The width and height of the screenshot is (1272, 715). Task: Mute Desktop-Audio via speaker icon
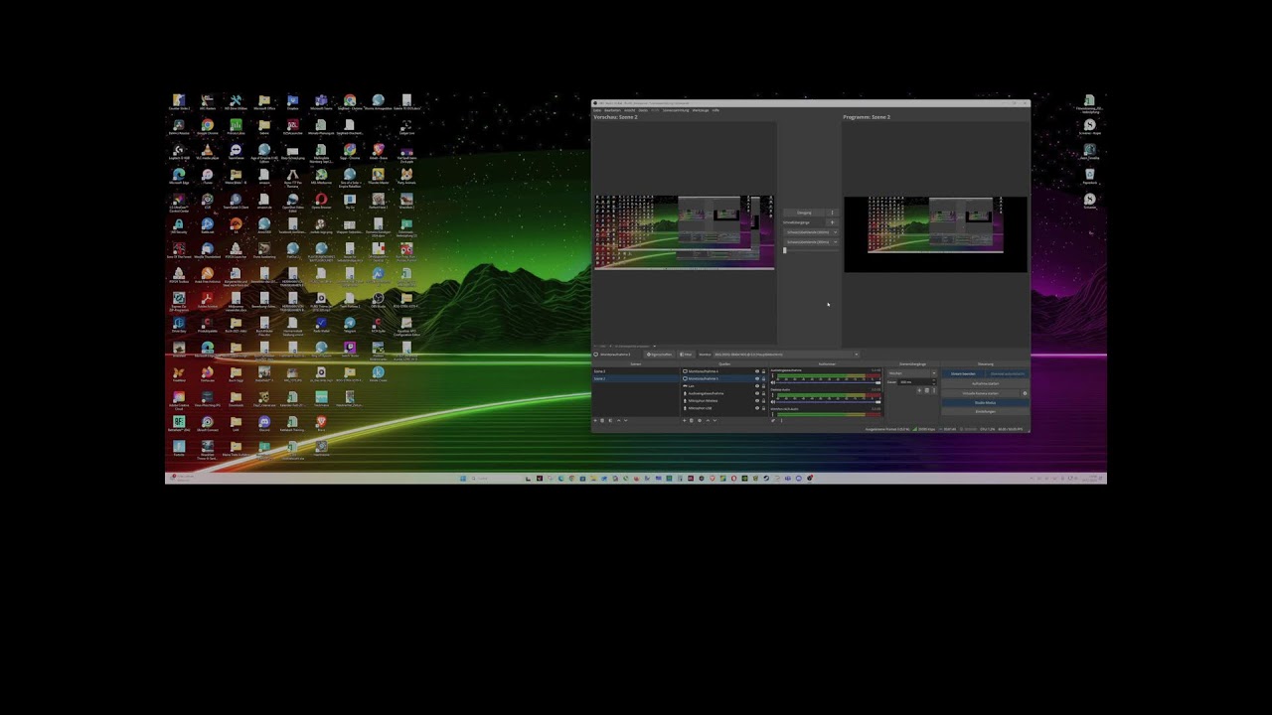click(773, 402)
